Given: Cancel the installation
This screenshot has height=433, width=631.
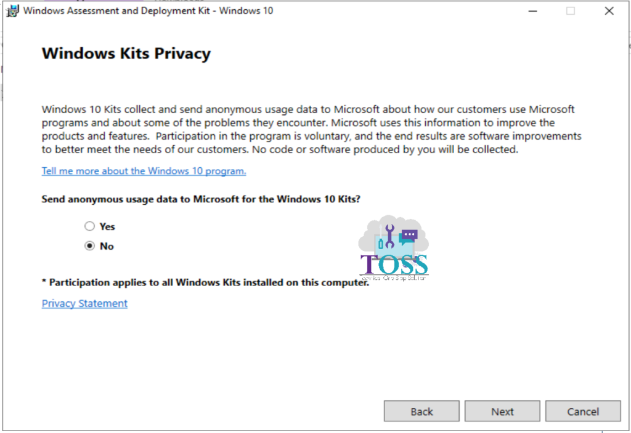Looking at the screenshot, I should coord(583,411).
